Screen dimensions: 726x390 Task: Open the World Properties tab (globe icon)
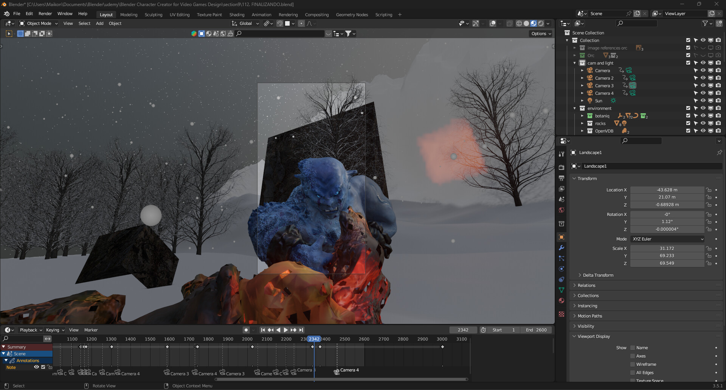(562, 210)
